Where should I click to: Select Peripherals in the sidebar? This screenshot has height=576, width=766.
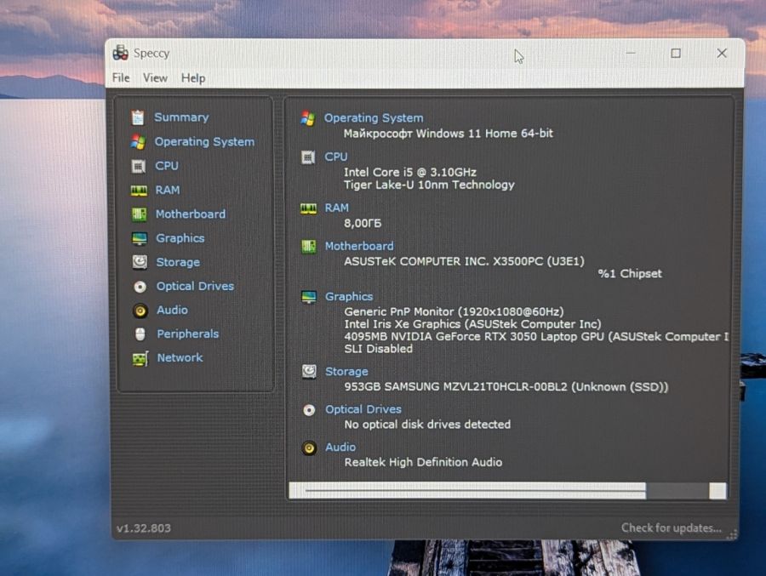(x=187, y=334)
